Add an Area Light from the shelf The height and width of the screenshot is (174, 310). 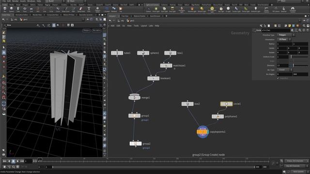tap(172, 9)
